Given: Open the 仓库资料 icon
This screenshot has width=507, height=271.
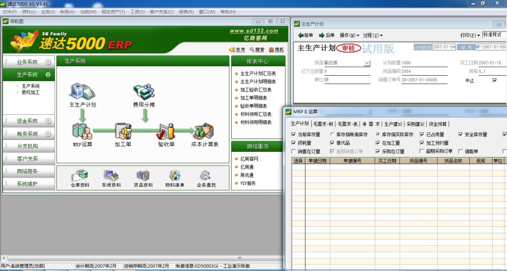Looking at the screenshot, I should coord(80,176).
